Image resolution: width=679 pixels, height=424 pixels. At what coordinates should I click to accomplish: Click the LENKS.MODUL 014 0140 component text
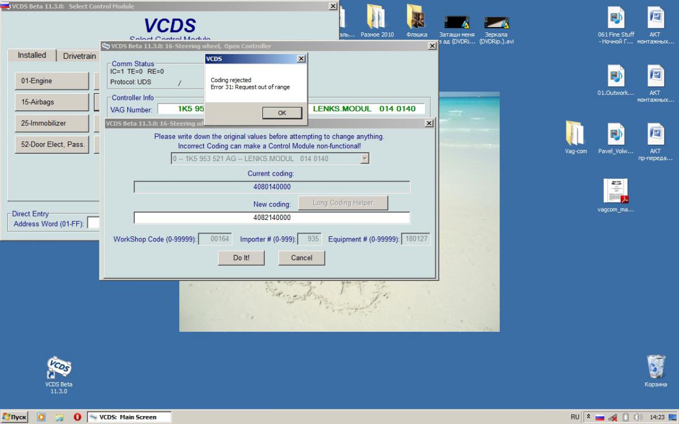[x=364, y=109]
